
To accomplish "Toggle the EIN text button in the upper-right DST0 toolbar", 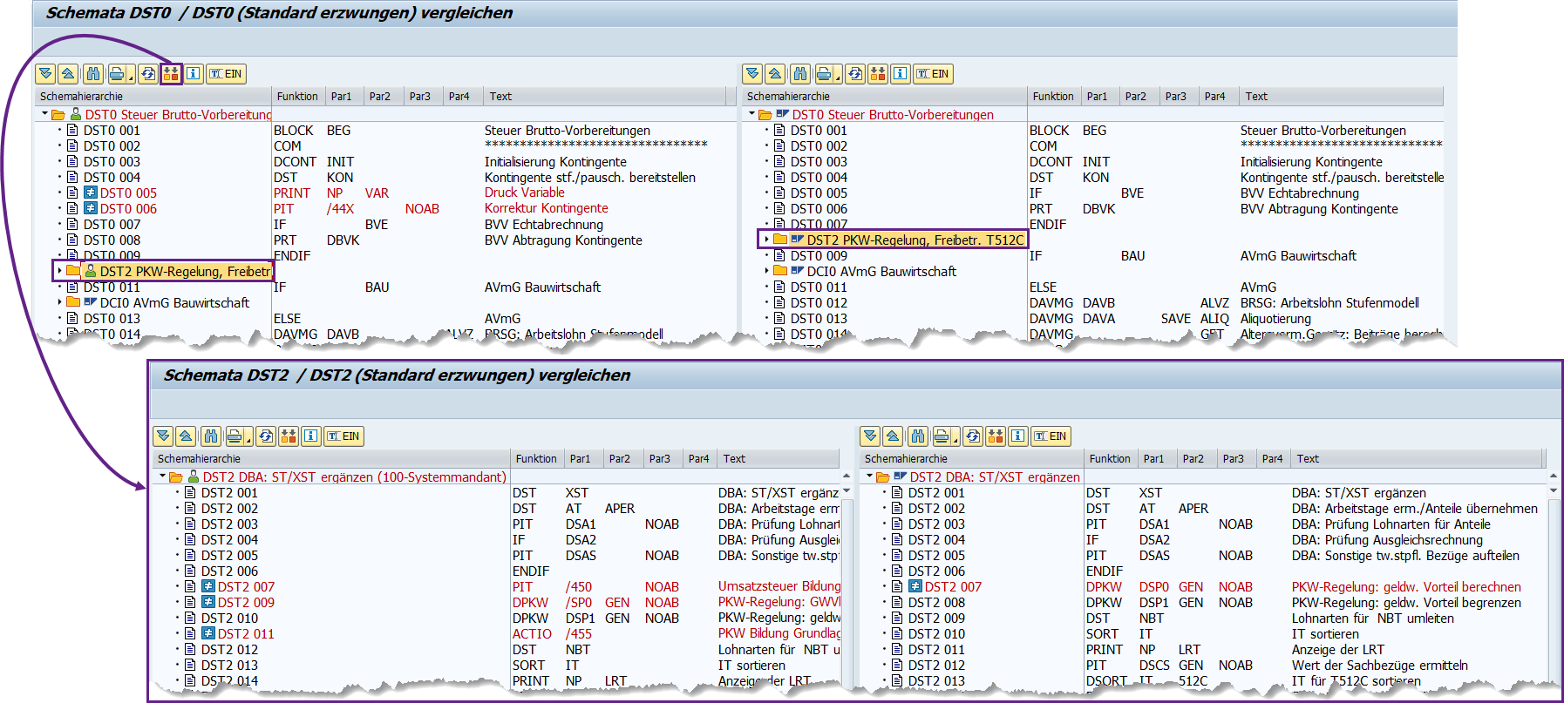I will (x=933, y=74).
